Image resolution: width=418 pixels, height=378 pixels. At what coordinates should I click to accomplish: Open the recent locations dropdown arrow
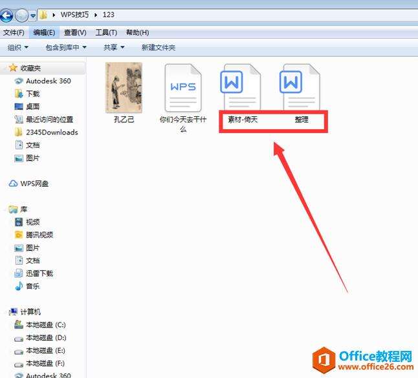(x=33, y=16)
